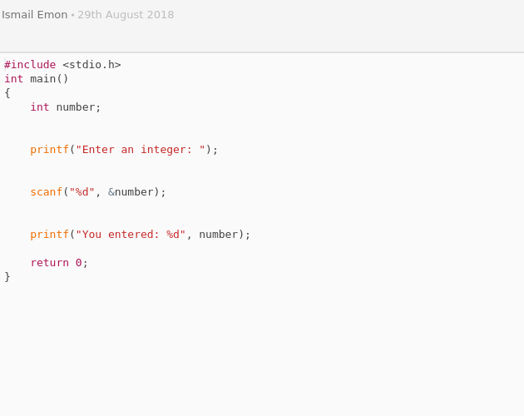This screenshot has height=416, width=524.
Task: Click the author name Ismail Emon
Action: coord(35,15)
